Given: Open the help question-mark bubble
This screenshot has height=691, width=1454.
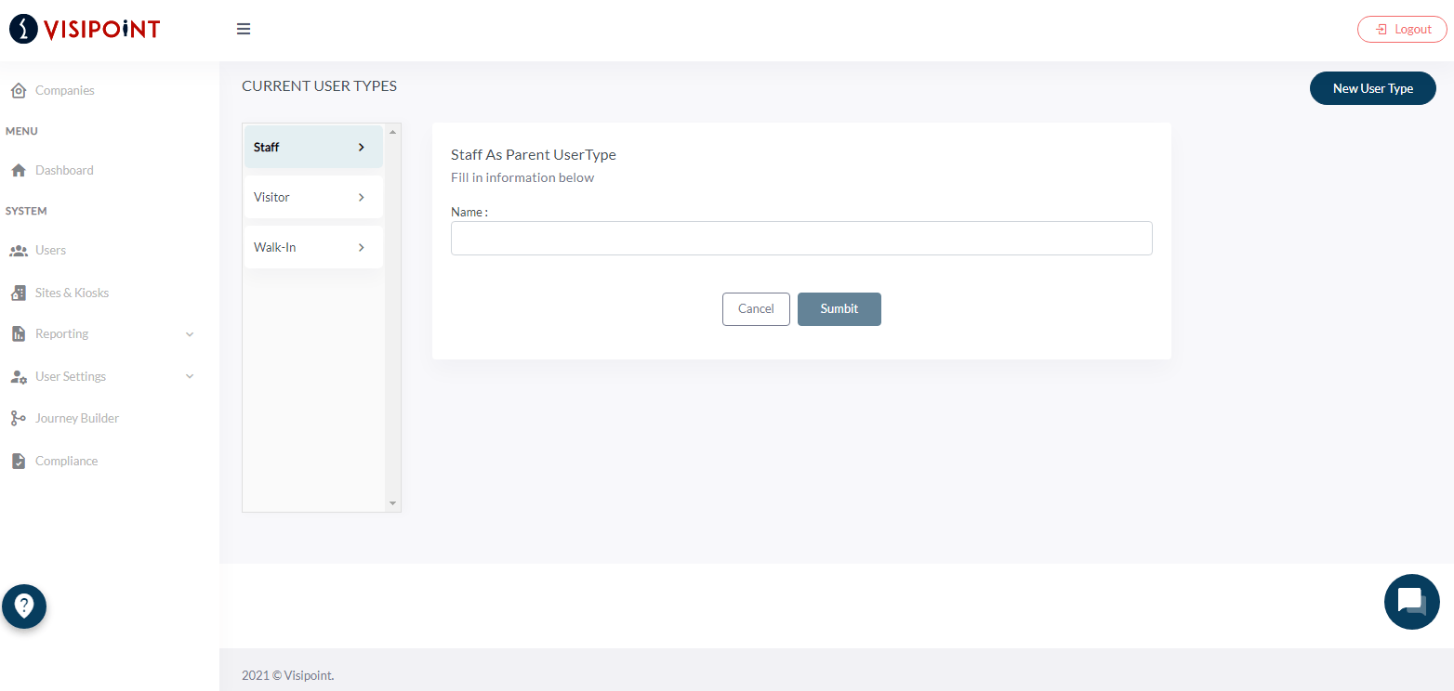Looking at the screenshot, I should (24, 606).
